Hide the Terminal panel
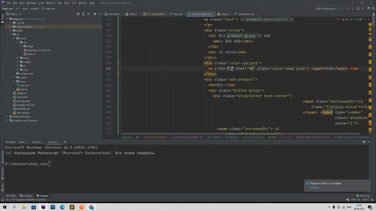This screenshot has width=376, height=211. point(369,142)
